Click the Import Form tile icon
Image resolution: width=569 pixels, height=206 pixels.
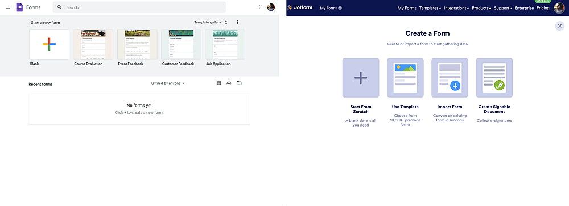coord(450,78)
